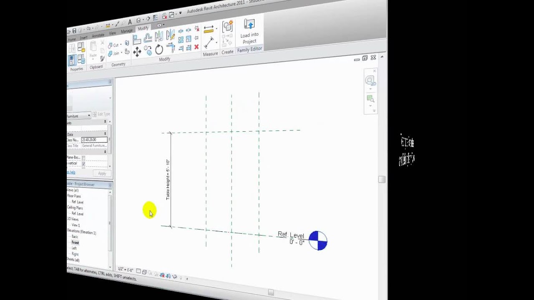Collapse the Data properties section

[105, 134]
